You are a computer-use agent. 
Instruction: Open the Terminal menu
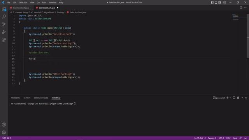53,3
